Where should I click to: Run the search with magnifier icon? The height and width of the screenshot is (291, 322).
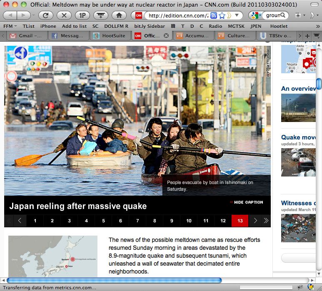[283, 15]
